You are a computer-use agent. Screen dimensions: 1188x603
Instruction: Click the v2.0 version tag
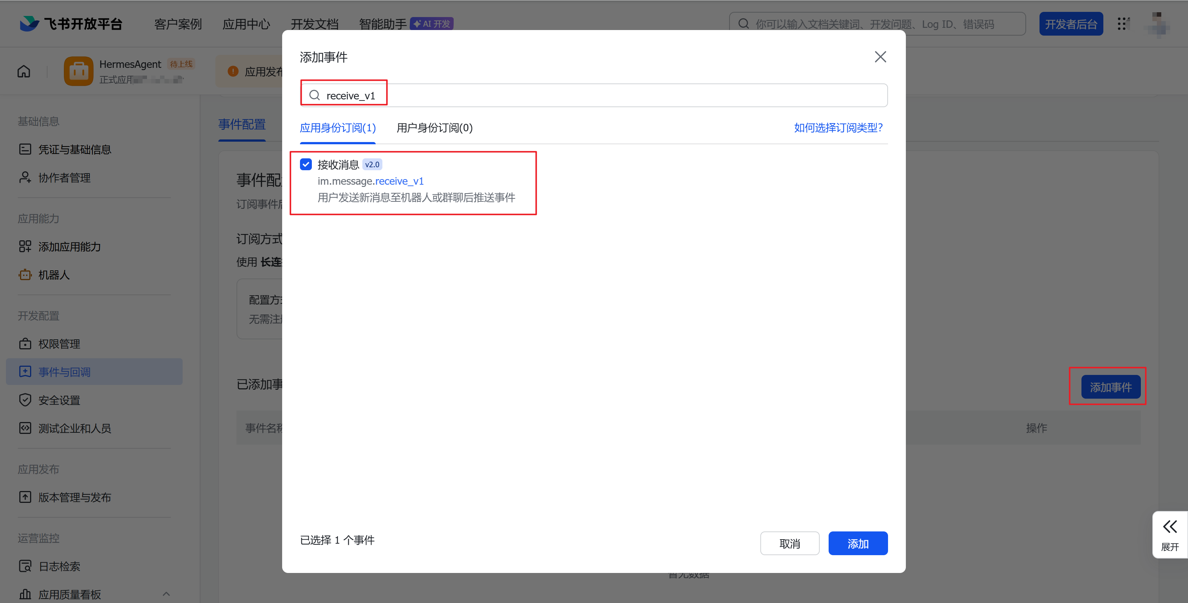pos(372,164)
